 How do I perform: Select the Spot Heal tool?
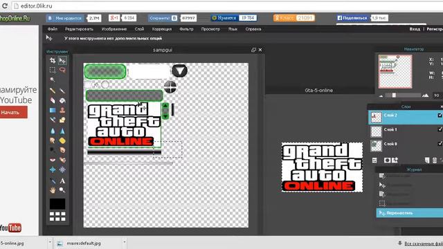(62, 160)
